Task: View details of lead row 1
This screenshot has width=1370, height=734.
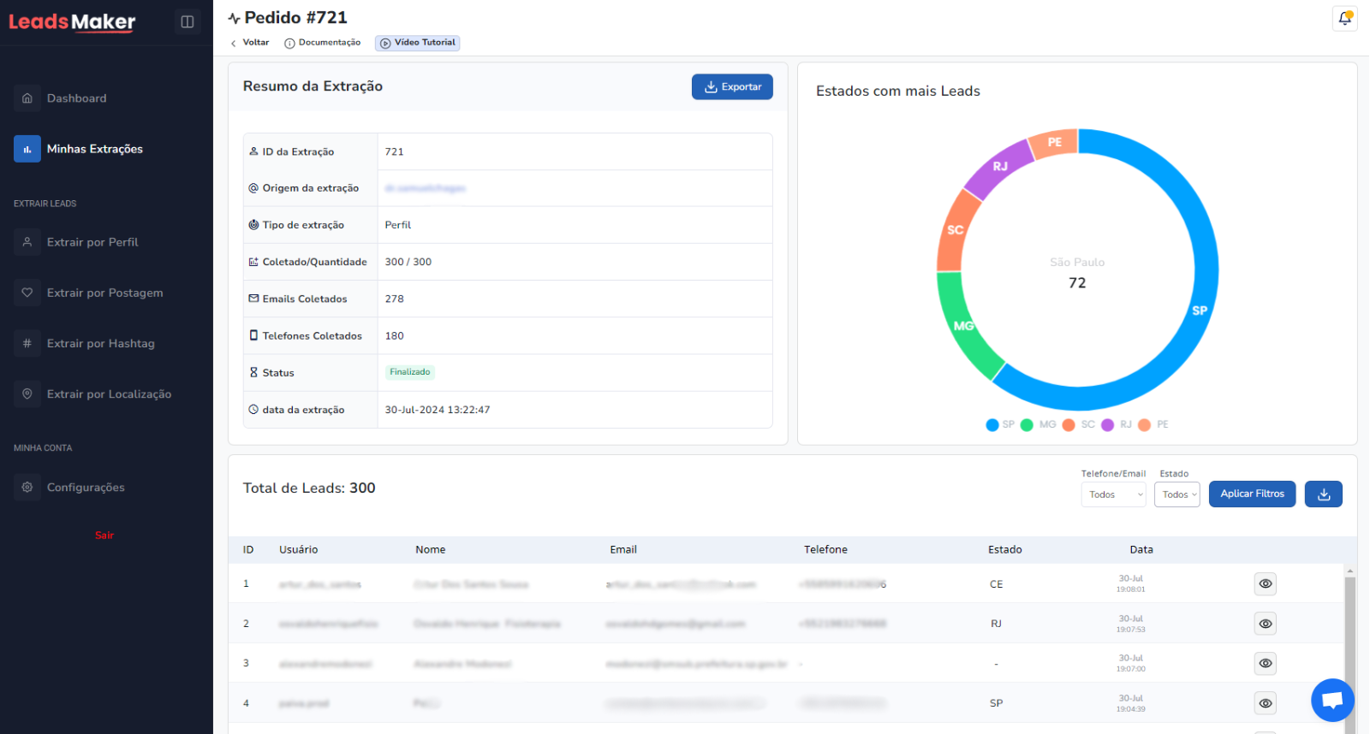Action: point(1265,583)
